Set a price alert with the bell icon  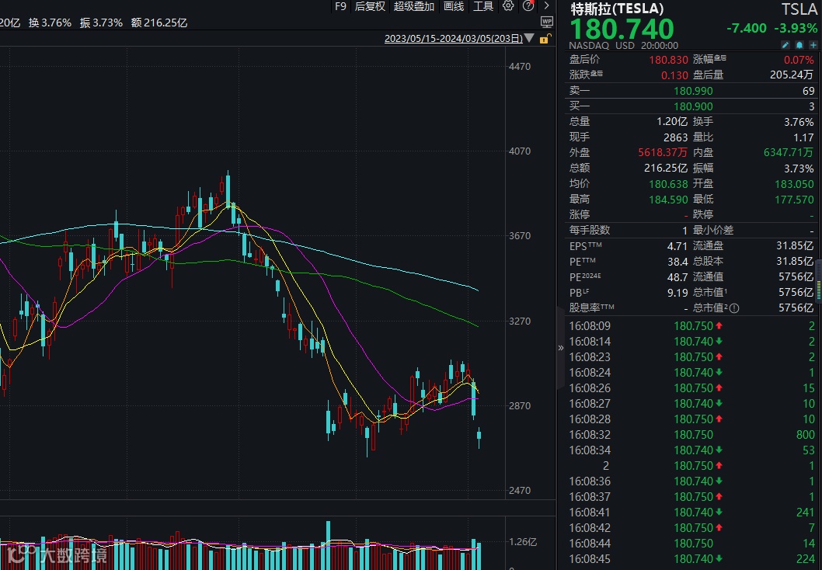[x=799, y=45]
